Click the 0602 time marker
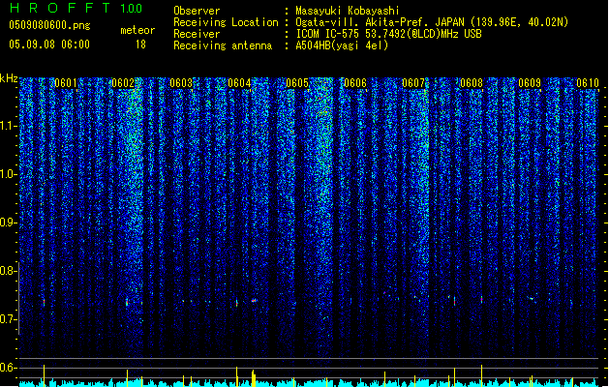609x387 pixels. click(x=123, y=83)
